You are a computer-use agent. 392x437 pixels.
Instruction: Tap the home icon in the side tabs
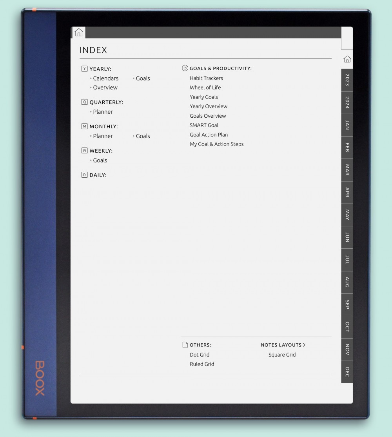[x=347, y=59]
